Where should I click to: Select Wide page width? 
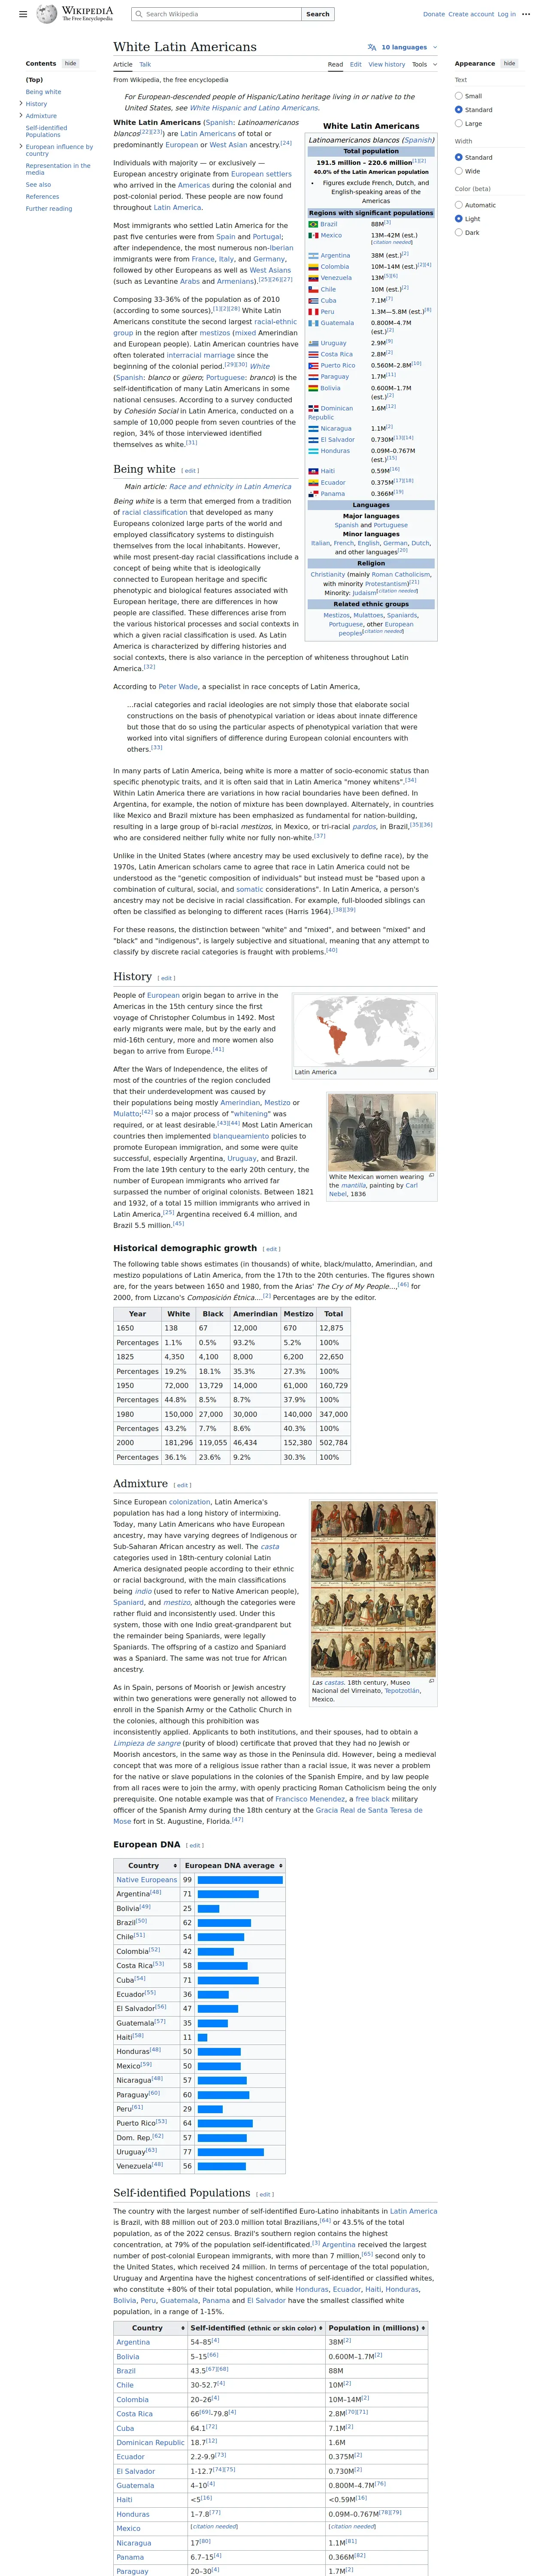tap(459, 171)
